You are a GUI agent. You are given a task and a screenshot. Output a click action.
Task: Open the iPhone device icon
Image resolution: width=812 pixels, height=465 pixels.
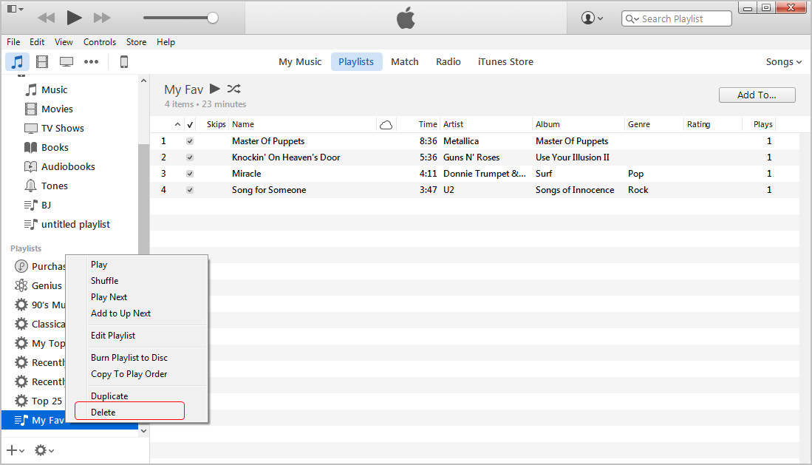[124, 61]
